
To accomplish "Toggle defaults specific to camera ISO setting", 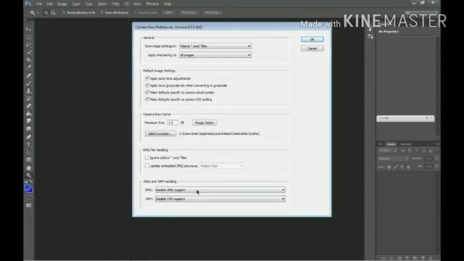I will click(147, 99).
